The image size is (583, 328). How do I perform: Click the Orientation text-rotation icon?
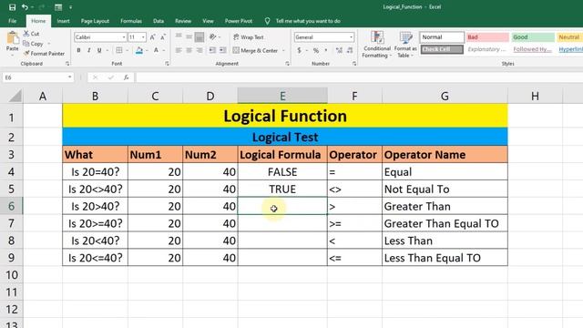(212, 36)
